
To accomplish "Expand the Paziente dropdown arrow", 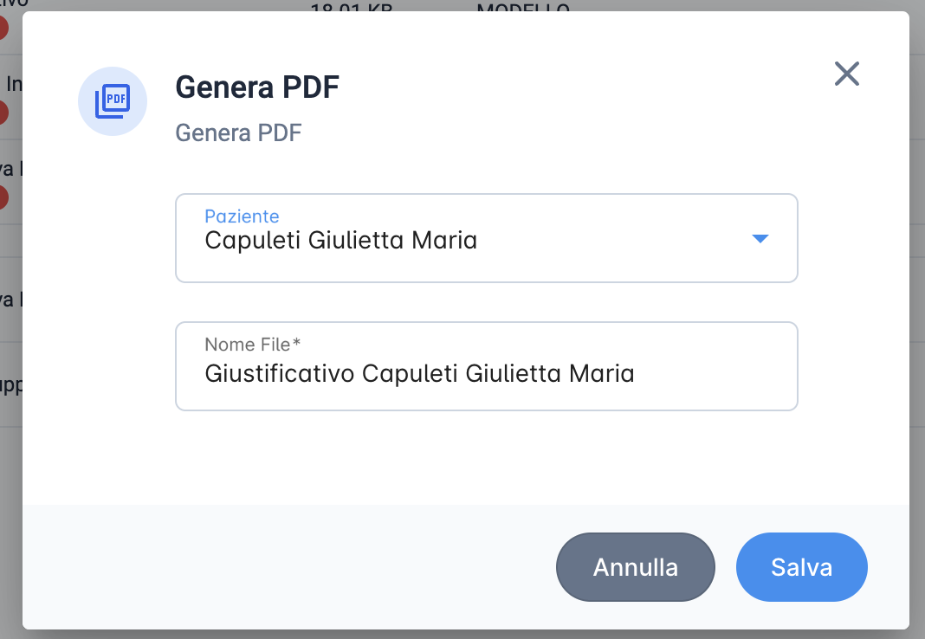I will (x=760, y=239).
